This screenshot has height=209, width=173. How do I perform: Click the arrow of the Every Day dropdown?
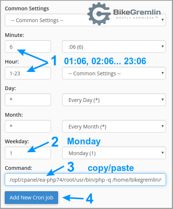(162, 100)
